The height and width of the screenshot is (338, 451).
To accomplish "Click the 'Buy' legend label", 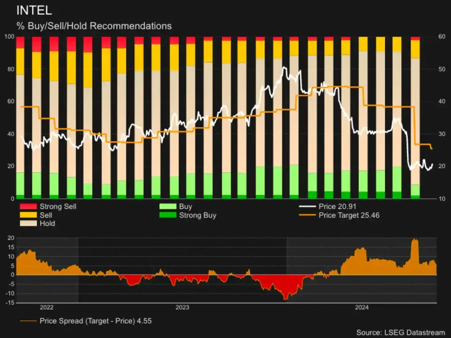I will (x=185, y=207).
